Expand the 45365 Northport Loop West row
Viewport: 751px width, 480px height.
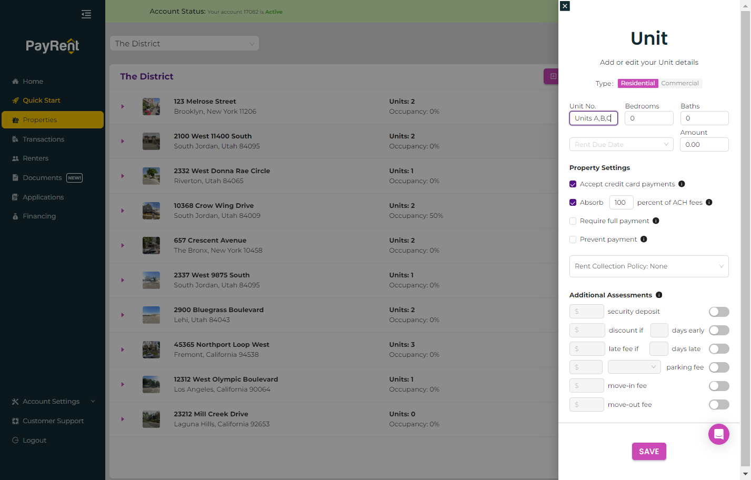(123, 350)
